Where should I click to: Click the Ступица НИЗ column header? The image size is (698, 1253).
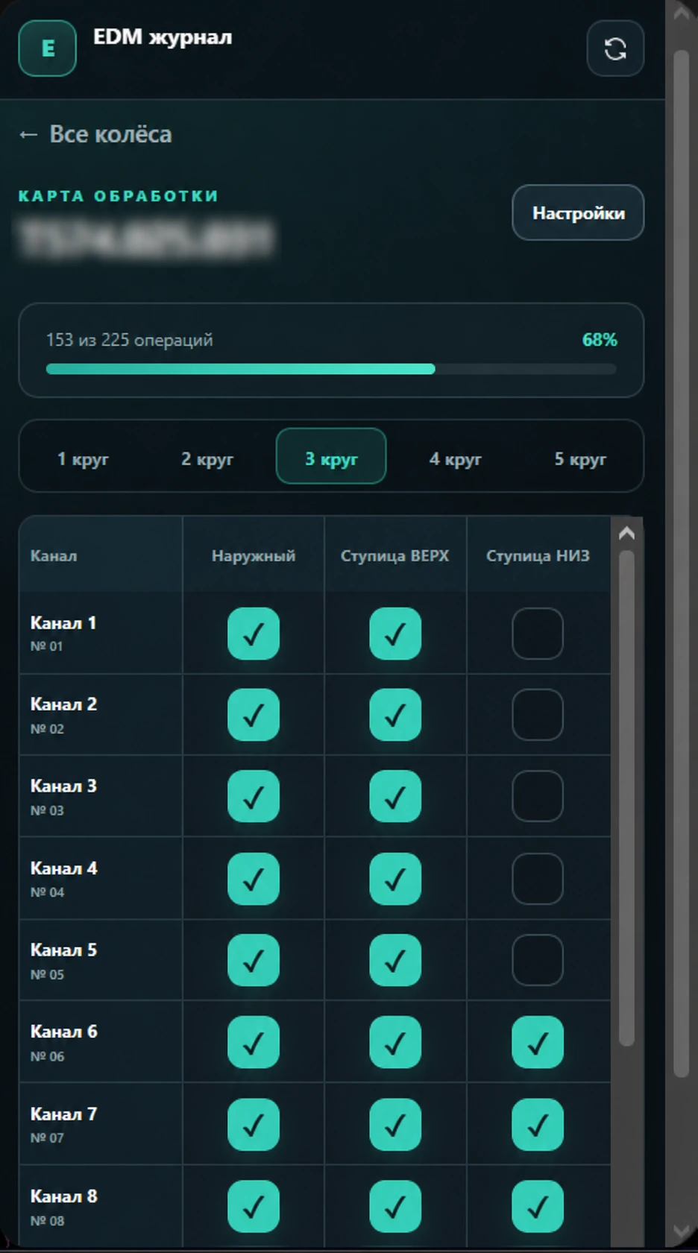538,556
